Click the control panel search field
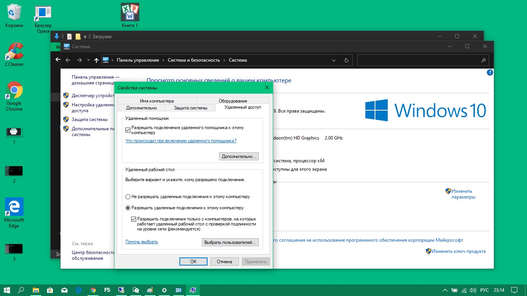 click(423, 60)
